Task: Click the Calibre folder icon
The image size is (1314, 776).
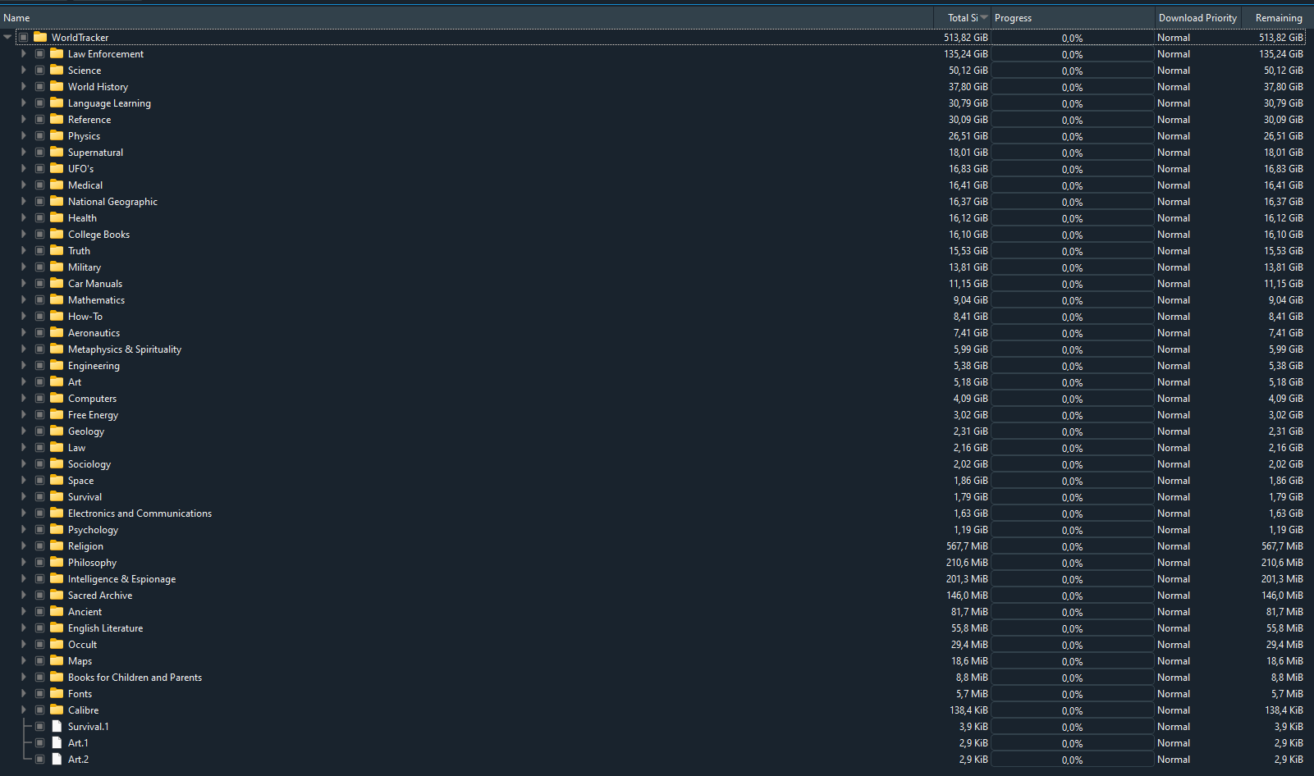Action: click(x=57, y=710)
